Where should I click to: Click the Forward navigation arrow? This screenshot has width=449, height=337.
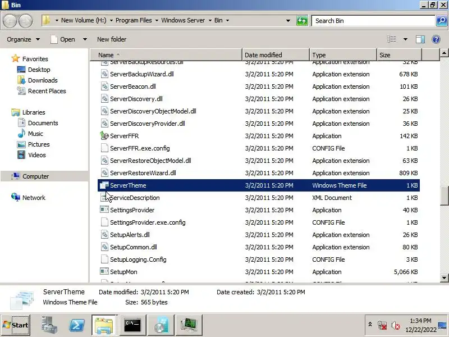[x=26, y=21]
